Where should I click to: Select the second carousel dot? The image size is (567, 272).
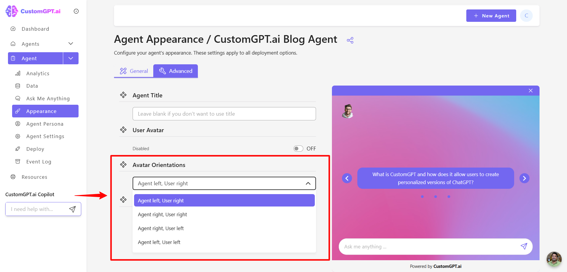[x=436, y=197]
